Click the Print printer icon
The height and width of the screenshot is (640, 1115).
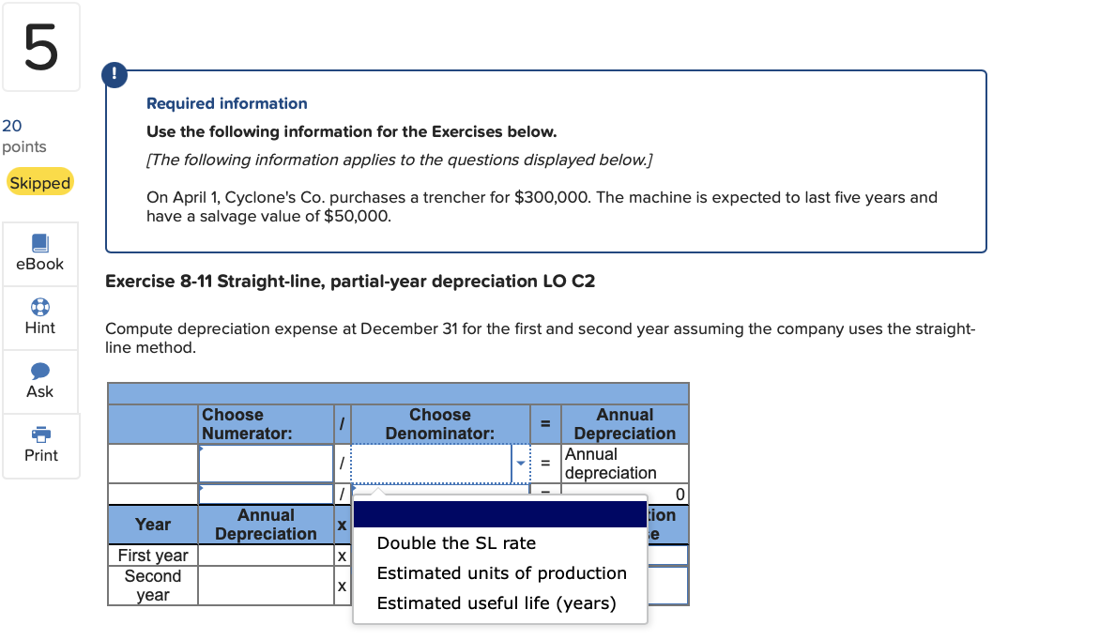tap(40, 434)
